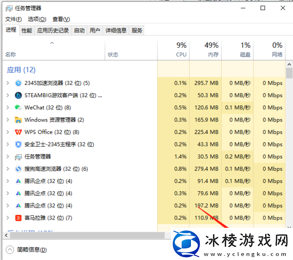Click the 腾讯企点 icon with 197.2 MB

[19, 206]
